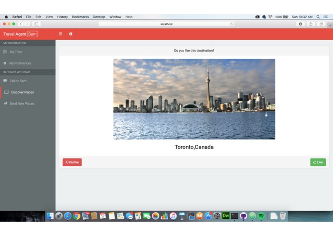The width and height of the screenshot is (333, 236).
Task: Click the battery 100% indicator
Action: click(282, 17)
